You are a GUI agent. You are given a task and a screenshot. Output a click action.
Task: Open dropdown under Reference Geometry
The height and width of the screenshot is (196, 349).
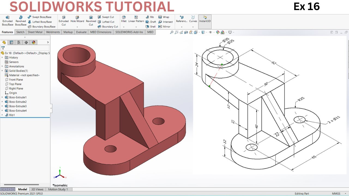pyautogui.click(x=182, y=27)
